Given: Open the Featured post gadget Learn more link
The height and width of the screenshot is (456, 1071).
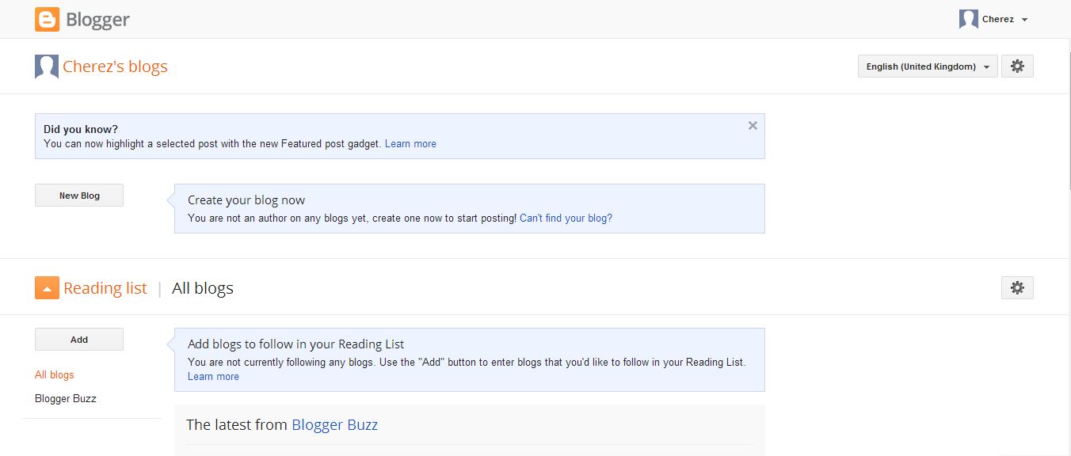Looking at the screenshot, I should pos(410,143).
